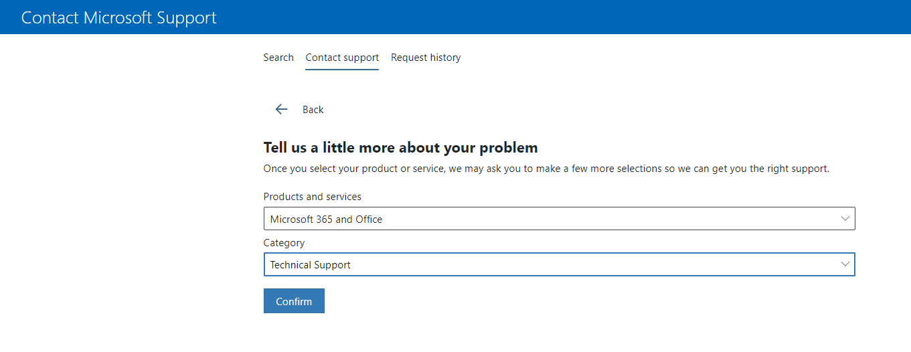Expand the Products and services chevron arrow
The width and height of the screenshot is (911, 352).
click(845, 219)
